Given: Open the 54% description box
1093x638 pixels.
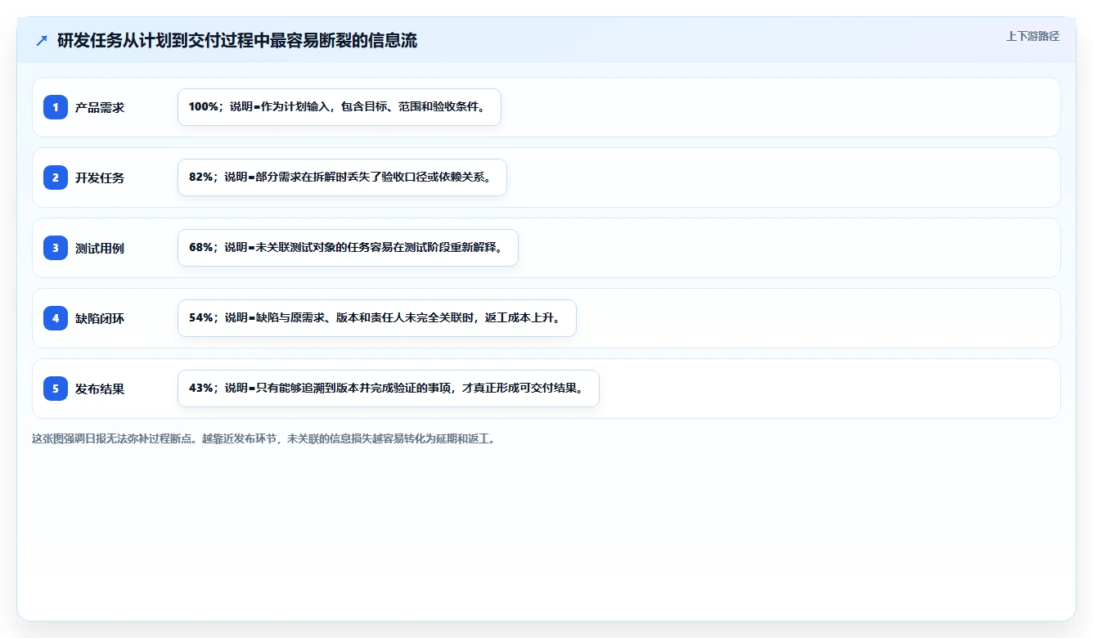Looking at the screenshot, I should coord(377,318).
